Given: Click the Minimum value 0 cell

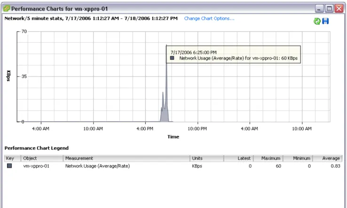Looking at the screenshot, I should [x=309, y=166].
